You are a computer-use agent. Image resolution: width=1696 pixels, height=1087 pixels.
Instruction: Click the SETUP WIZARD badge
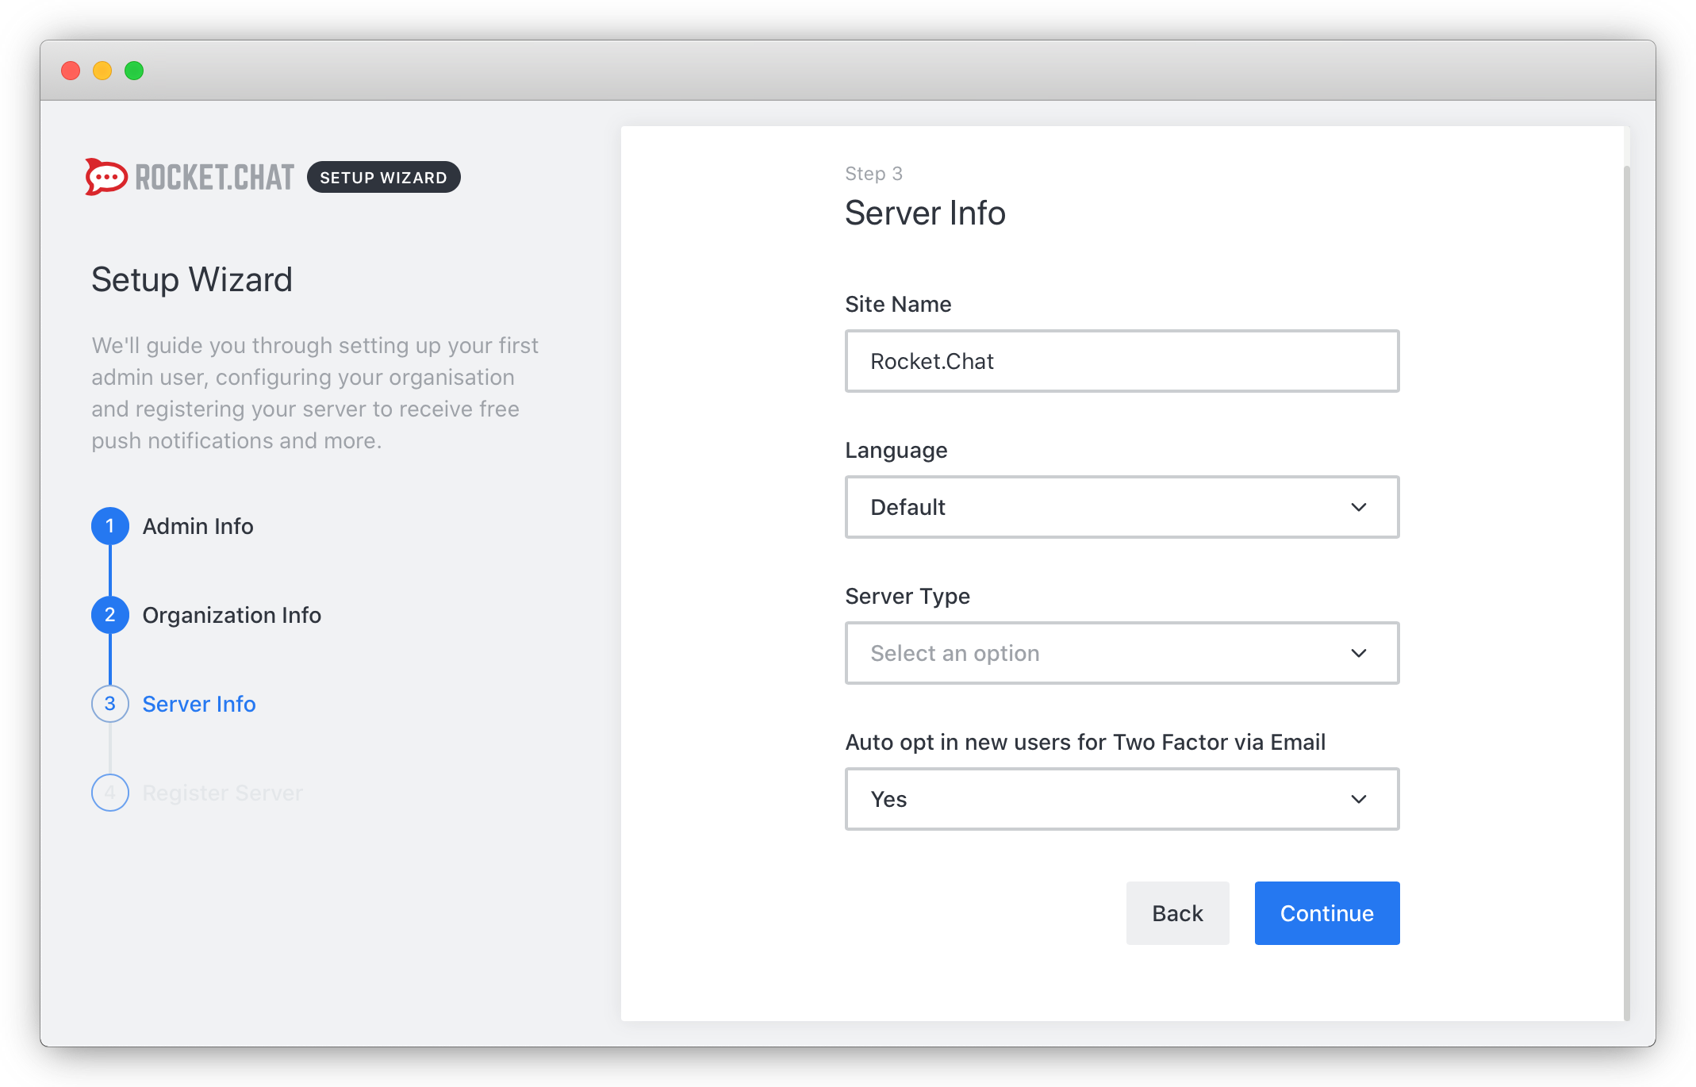[x=383, y=177]
